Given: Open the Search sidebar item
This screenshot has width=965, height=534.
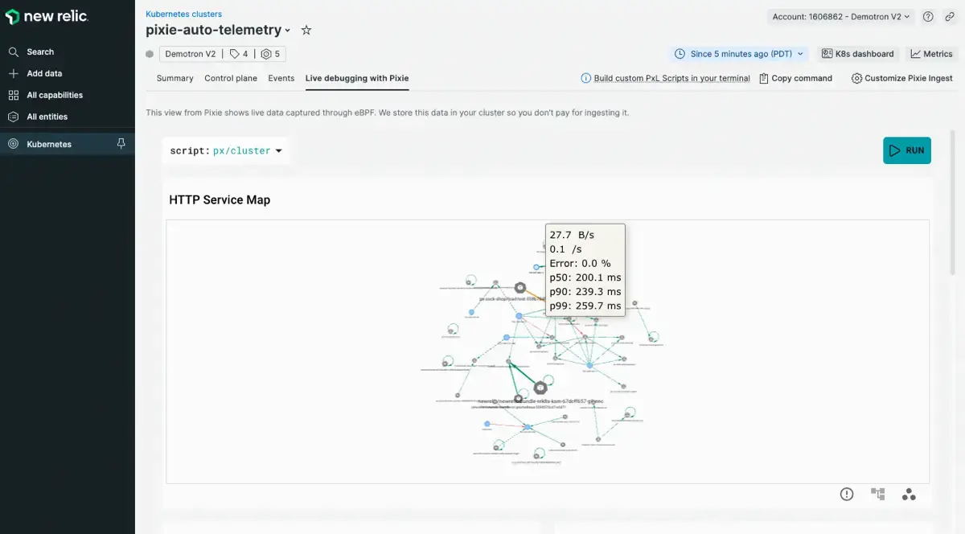Looking at the screenshot, I should pos(40,51).
